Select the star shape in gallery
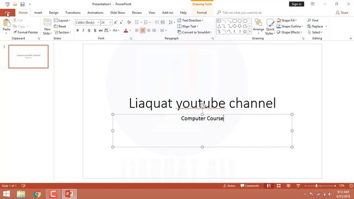The image size is (354, 199). click(244, 32)
